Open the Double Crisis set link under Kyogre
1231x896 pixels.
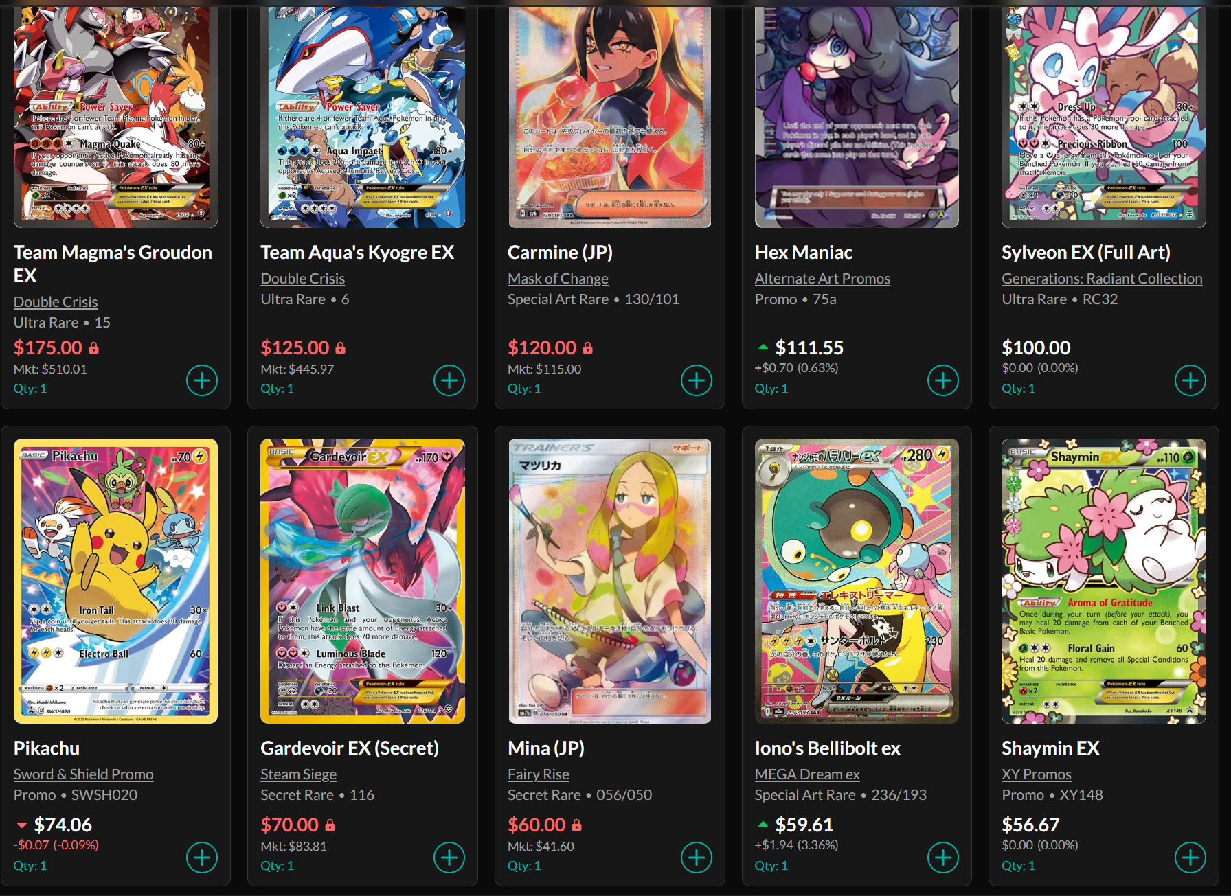(x=302, y=279)
